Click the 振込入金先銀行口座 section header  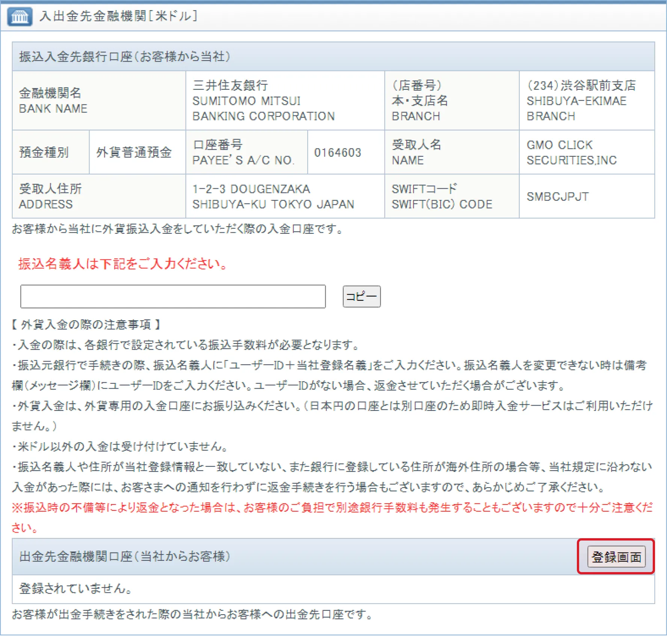click(125, 57)
